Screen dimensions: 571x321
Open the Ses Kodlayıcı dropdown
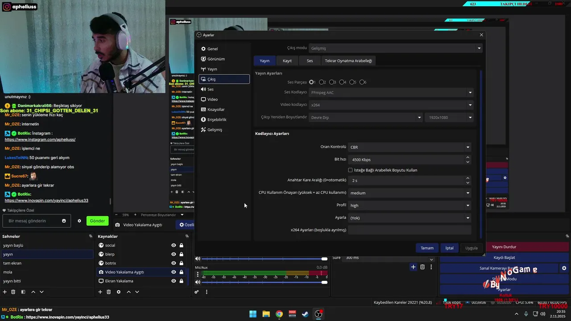pyautogui.click(x=391, y=93)
